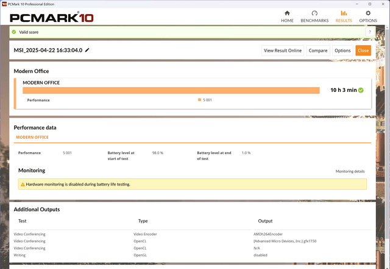
Task: Click the 98.0 % battery start value
Action: point(158,153)
